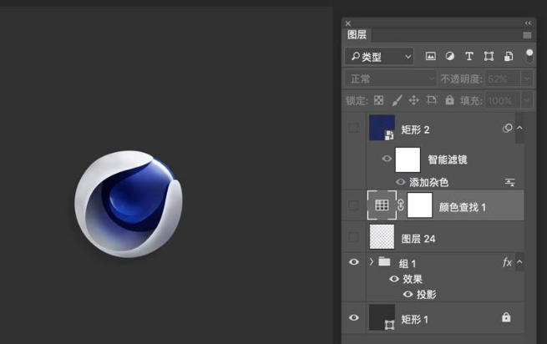Collapse the 组 1 effects list arrow
The width and height of the screenshot is (547, 344).
(x=519, y=262)
